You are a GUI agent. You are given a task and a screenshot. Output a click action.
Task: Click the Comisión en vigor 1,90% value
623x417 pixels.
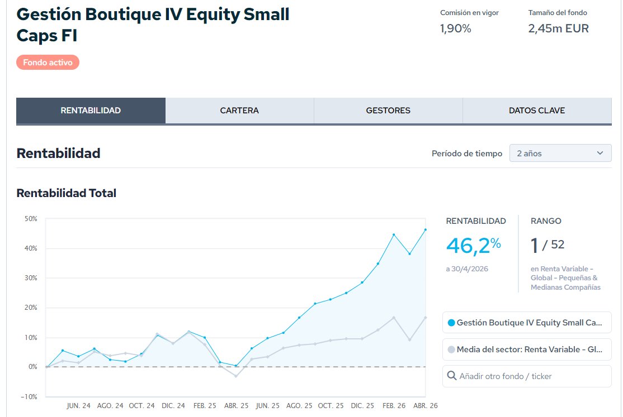click(x=455, y=28)
